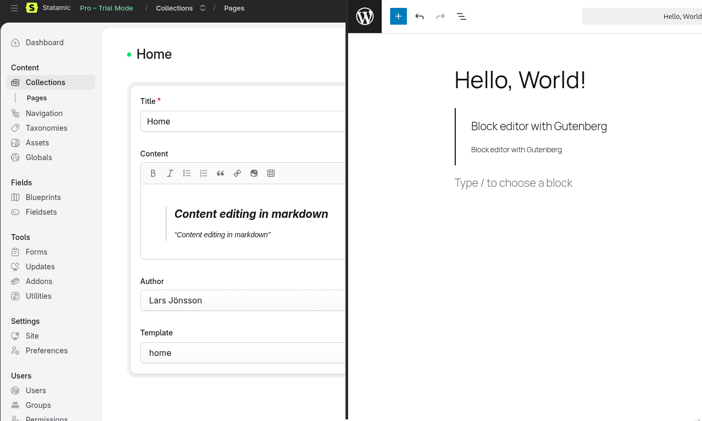The image size is (702, 421).
Task: Open the collection switcher in the breadcrumb
Action: (x=202, y=8)
